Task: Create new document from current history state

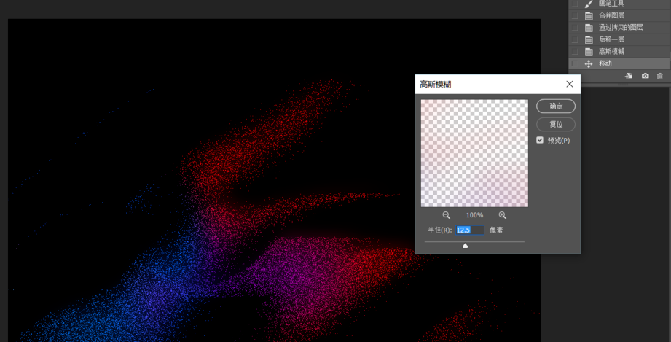Action: pyautogui.click(x=629, y=76)
